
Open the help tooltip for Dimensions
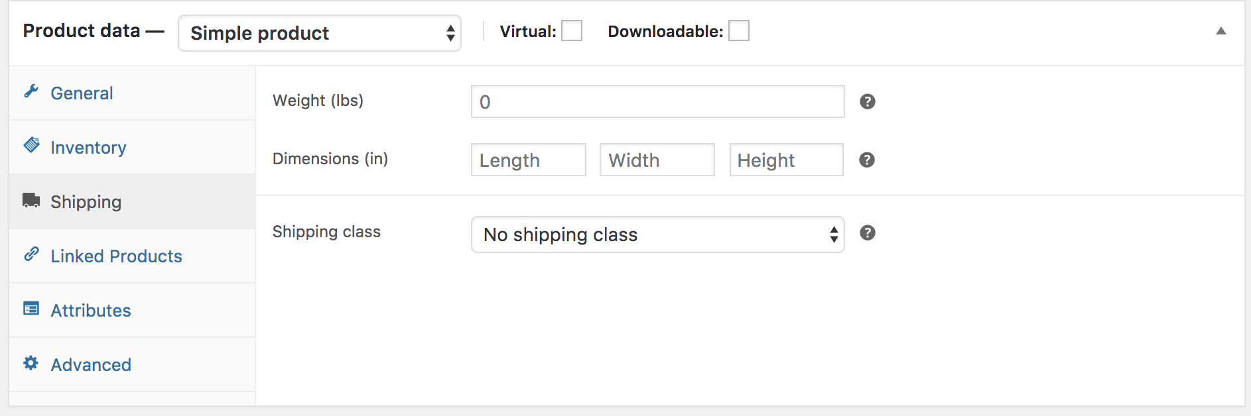point(867,160)
